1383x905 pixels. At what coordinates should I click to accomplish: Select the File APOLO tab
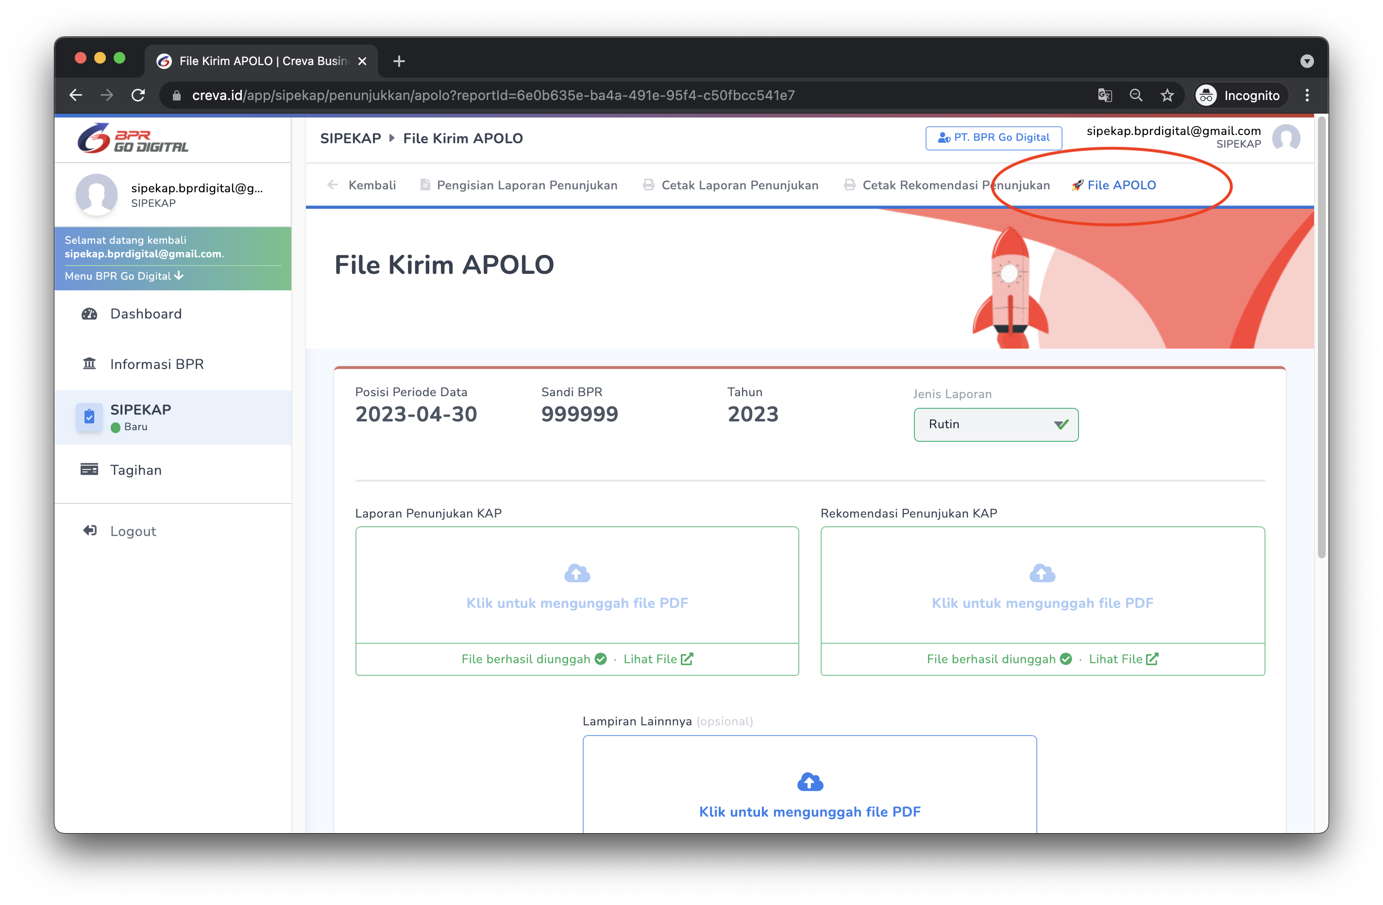coord(1113,184)
